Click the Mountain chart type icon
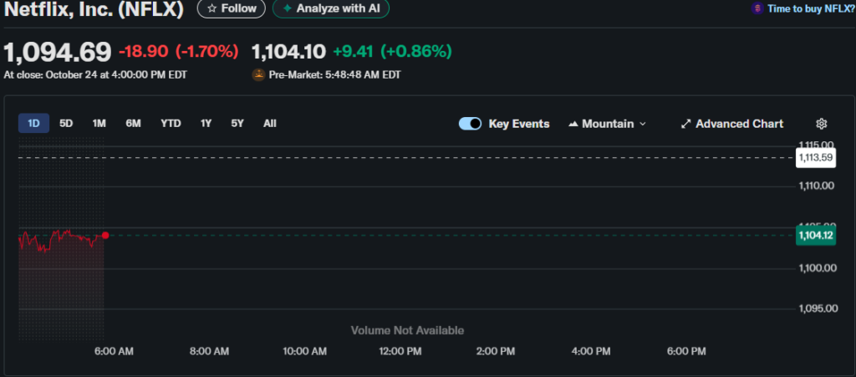The width and height of the screenshot is (856, 377). 573,124
